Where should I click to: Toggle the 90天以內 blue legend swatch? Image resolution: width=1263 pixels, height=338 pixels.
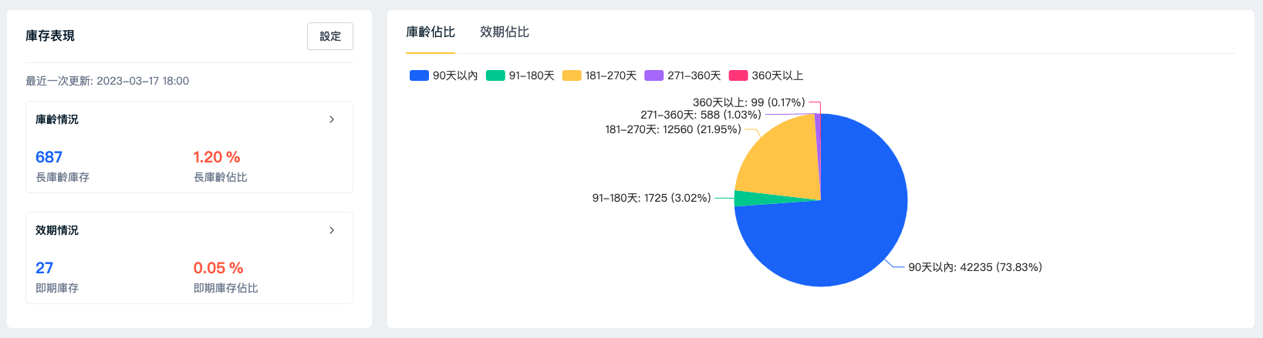(x=419, y=75)
